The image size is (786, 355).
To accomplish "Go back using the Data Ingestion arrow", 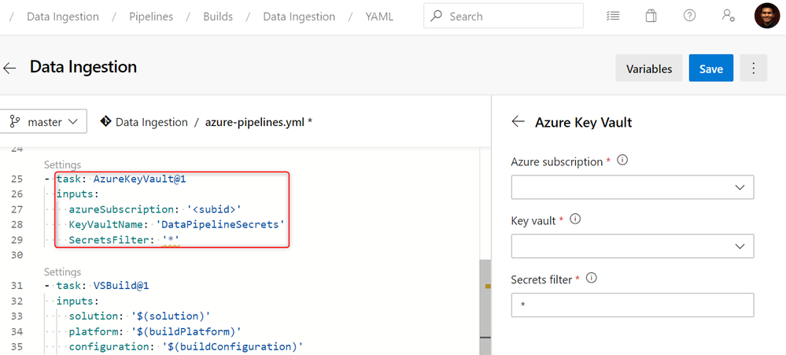I will coord(10,68).
